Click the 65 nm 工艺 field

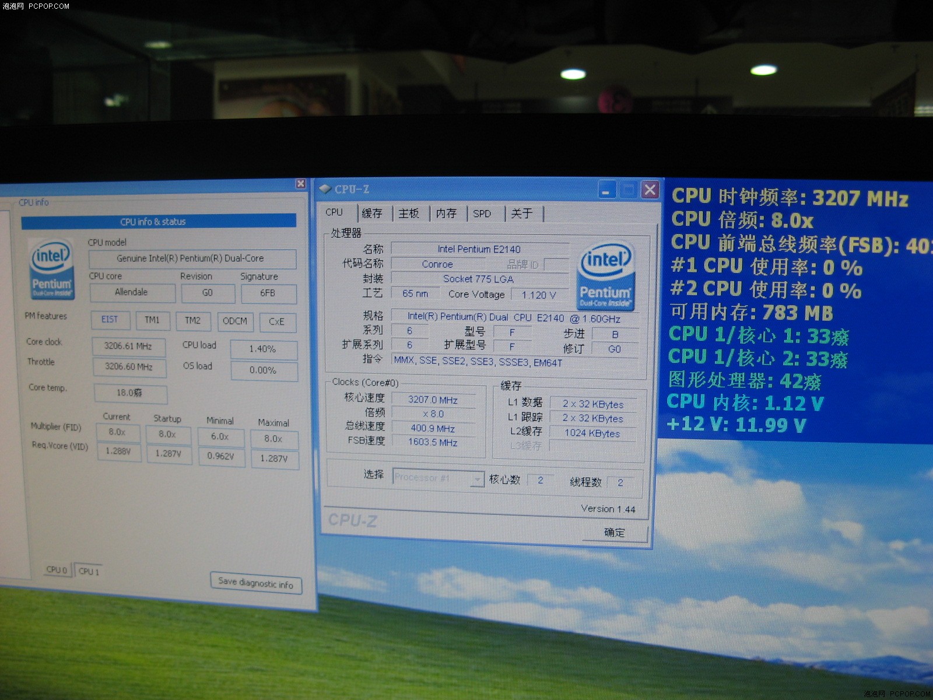point(415,294)
